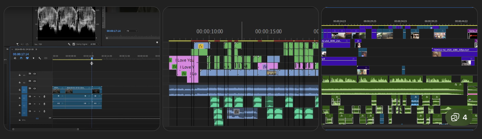
Task: Click the Add Marker icon in timeline
Action: coord(33,58)
